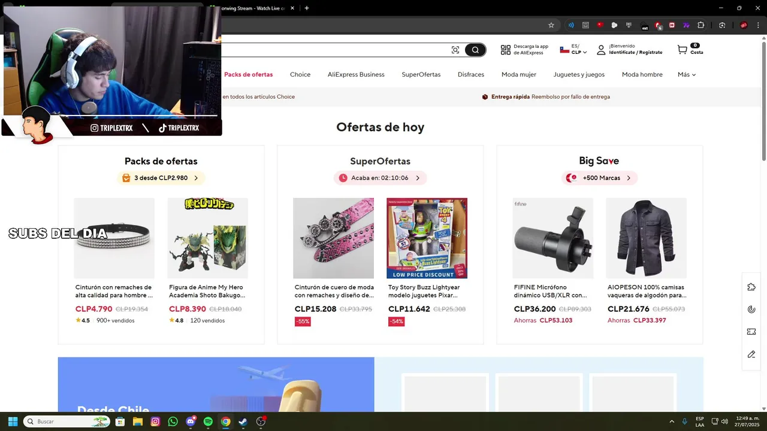Click the red fast-forward extension icon
The width and height of the screenshot is (767, 431).
[x=672, y=25]
